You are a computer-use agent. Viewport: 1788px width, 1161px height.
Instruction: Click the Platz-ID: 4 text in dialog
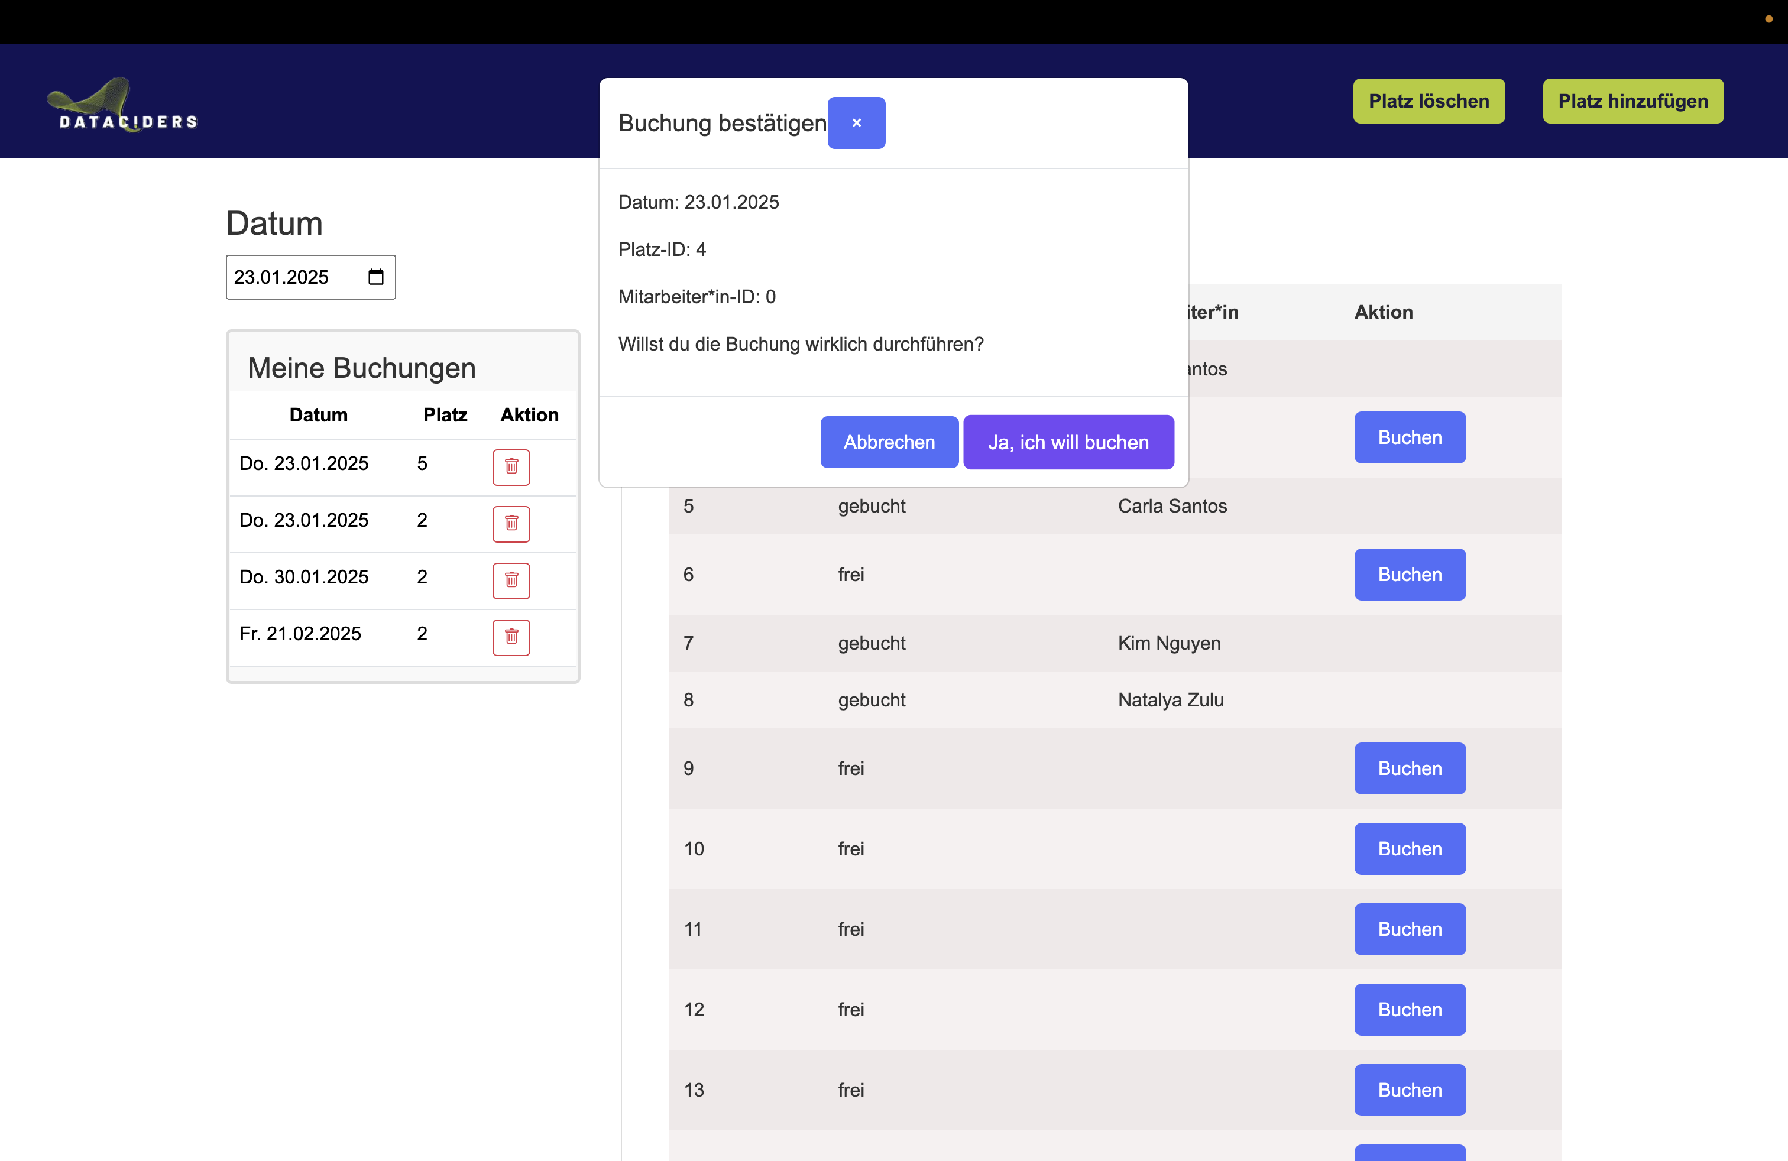point(662,249)
